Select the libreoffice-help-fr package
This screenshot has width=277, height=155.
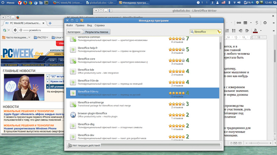pyautogui.click(x=143, y=49)
